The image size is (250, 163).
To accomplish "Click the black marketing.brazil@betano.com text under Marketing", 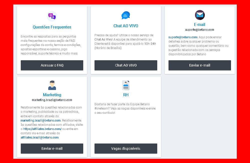I will pos(52,100).
